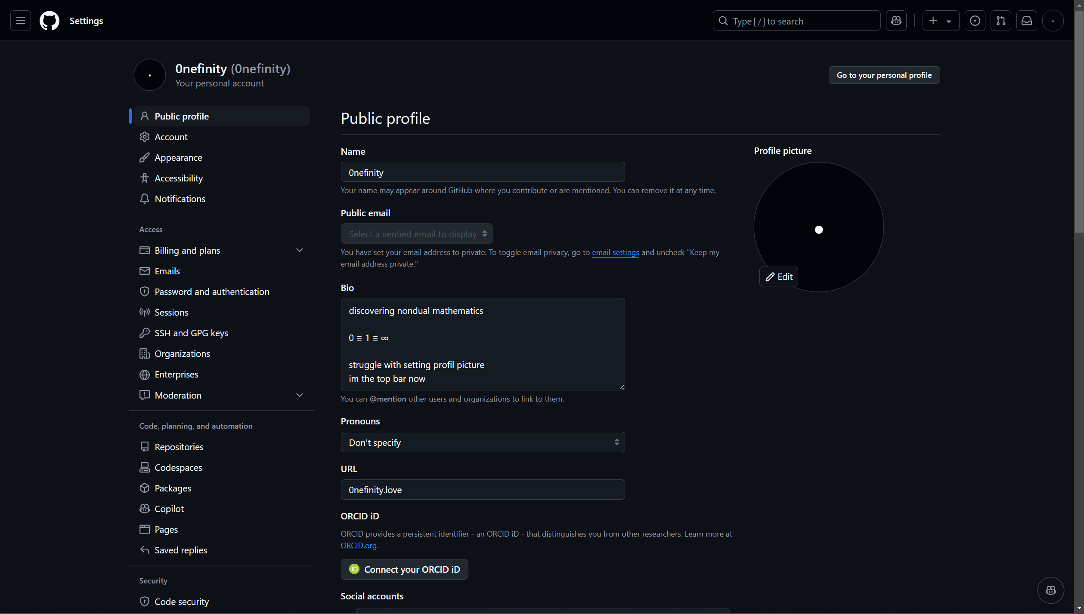The height and width of the screenshot is (614, 1084).
Task: Click Edit on profile picture
Action: (x=778, y=276)
